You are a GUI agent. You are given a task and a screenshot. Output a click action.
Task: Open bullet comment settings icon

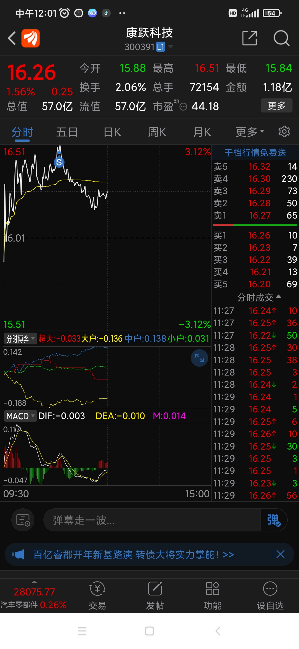(x=23, y=520)
